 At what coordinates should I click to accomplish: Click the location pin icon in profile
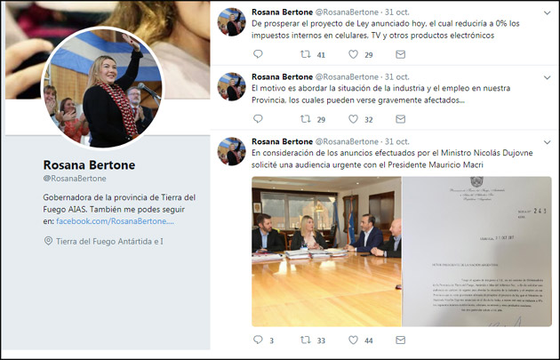click(48, 242)
